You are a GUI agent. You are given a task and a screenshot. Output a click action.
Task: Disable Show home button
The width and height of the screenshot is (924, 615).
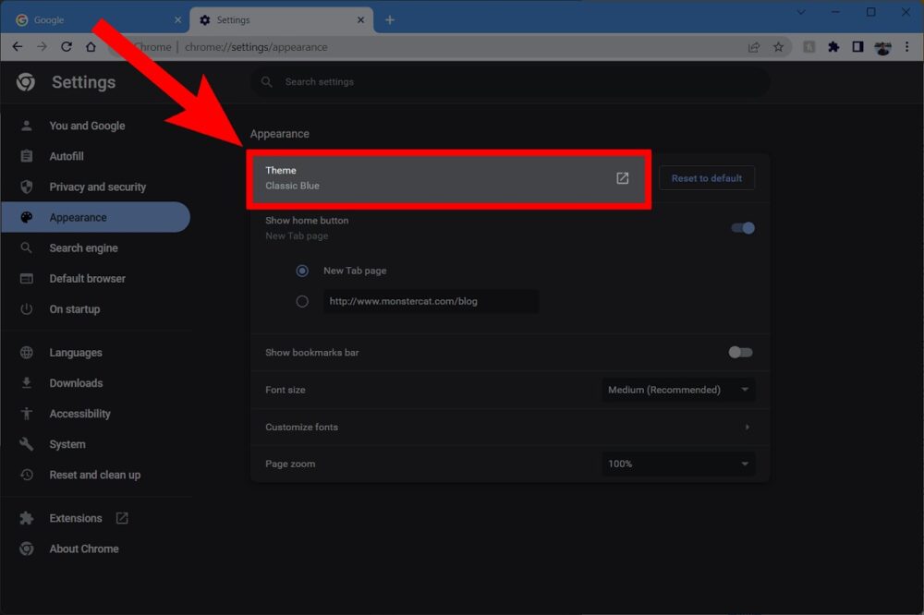pos(742,227)
